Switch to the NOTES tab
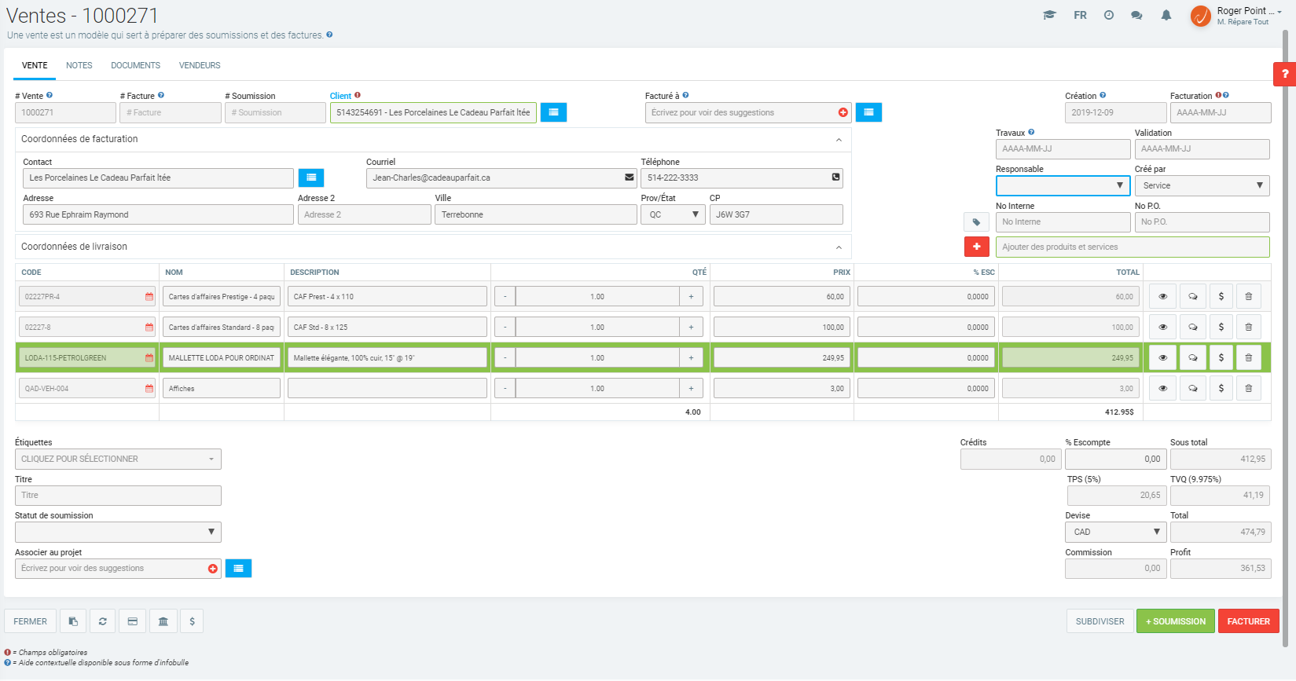 coord(79,65)
